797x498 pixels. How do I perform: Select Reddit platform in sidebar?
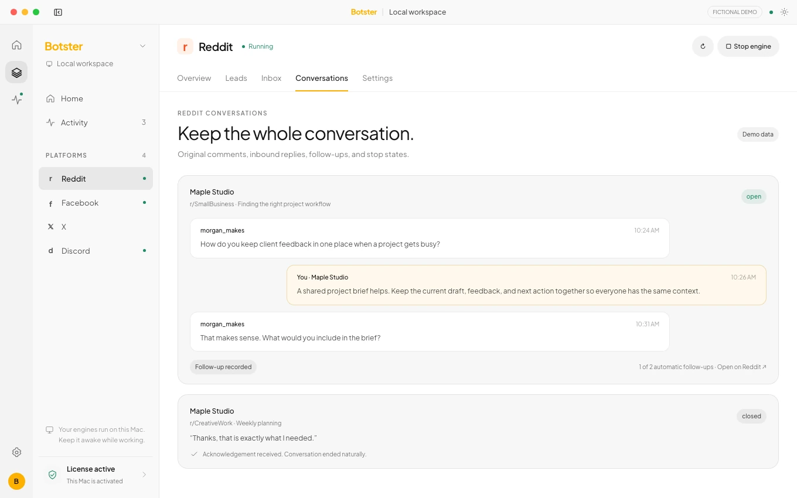[96, 179]
